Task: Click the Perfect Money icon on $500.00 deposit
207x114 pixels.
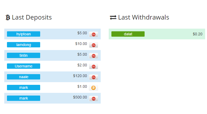Action: click(x=93, y=99)
